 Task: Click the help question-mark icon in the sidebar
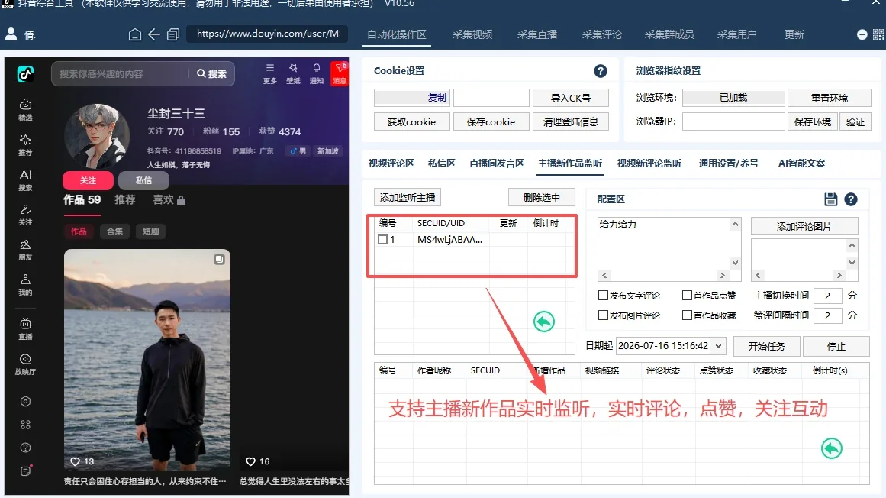coord(25,448)
